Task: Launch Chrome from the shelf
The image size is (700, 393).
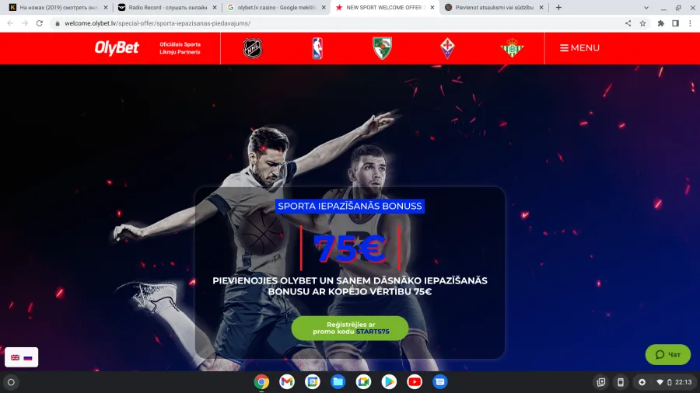Action: pyautogui.click(x=261, y=382)
